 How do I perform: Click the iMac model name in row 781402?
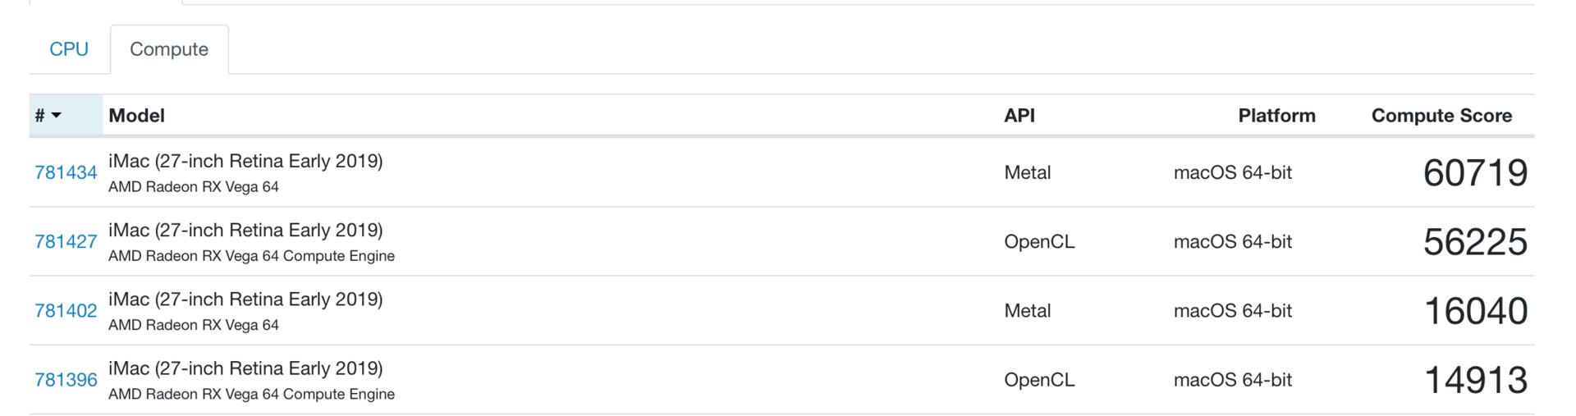(x=245, y=299)
